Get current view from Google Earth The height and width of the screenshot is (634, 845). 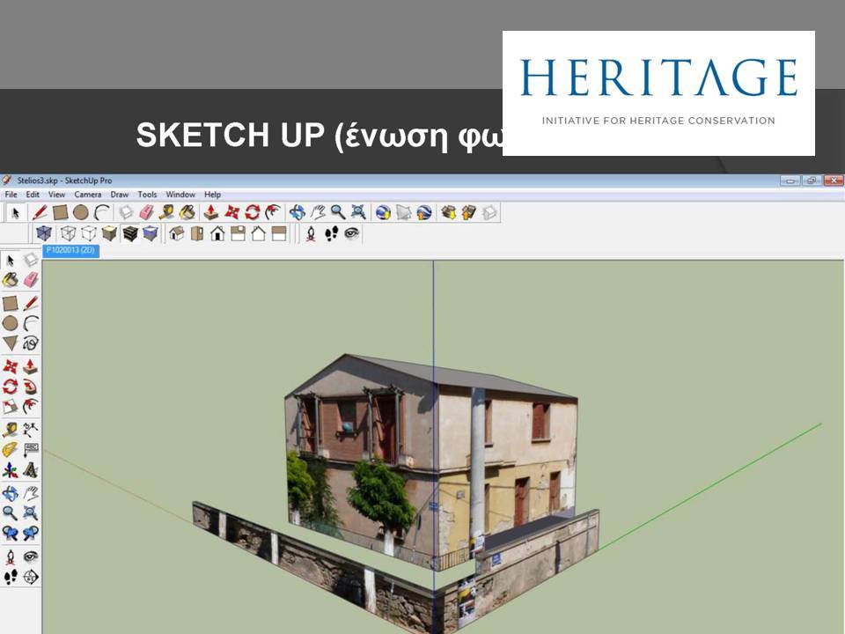[x=383, y=212]
